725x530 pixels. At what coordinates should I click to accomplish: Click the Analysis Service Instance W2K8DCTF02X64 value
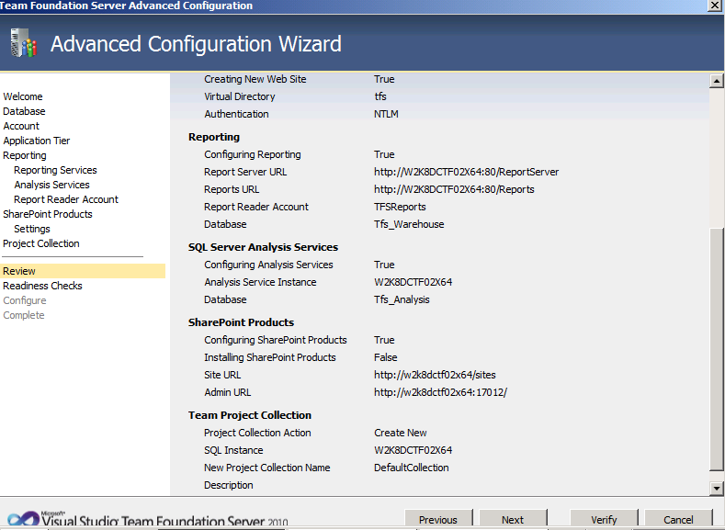point(413,282)
